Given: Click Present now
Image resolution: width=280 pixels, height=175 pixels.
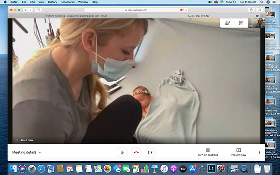Looking at the screenshot, I should [x=238, y=152].
